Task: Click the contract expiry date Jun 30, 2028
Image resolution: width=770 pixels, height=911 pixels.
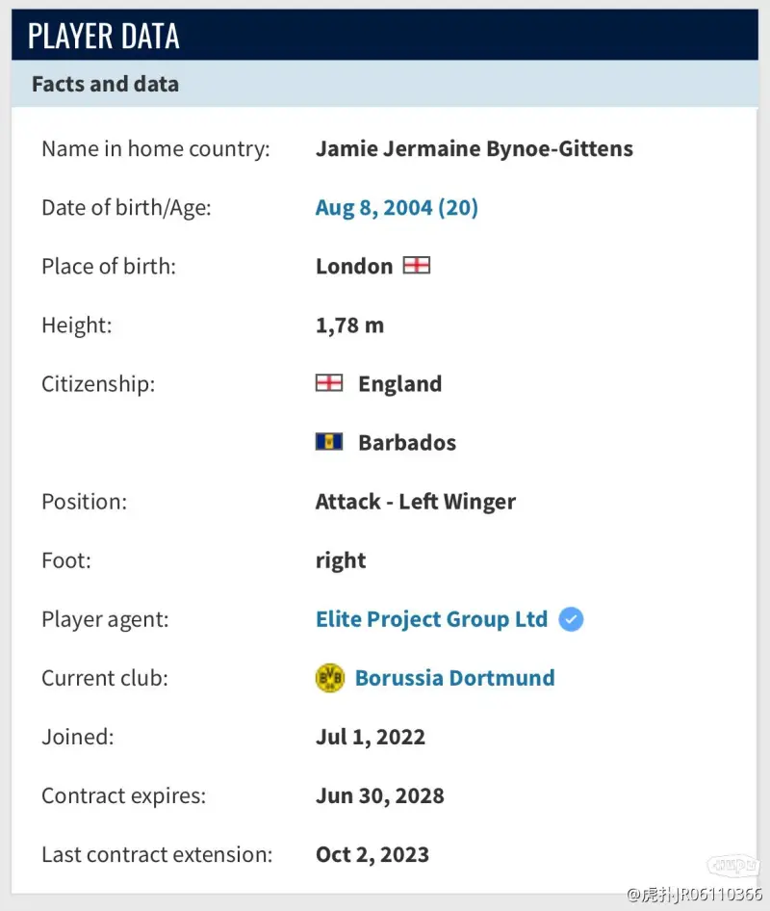Action: 379,795
